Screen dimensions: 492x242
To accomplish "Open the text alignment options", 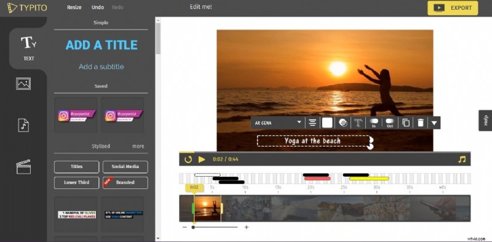I will [x=312, y=123].
